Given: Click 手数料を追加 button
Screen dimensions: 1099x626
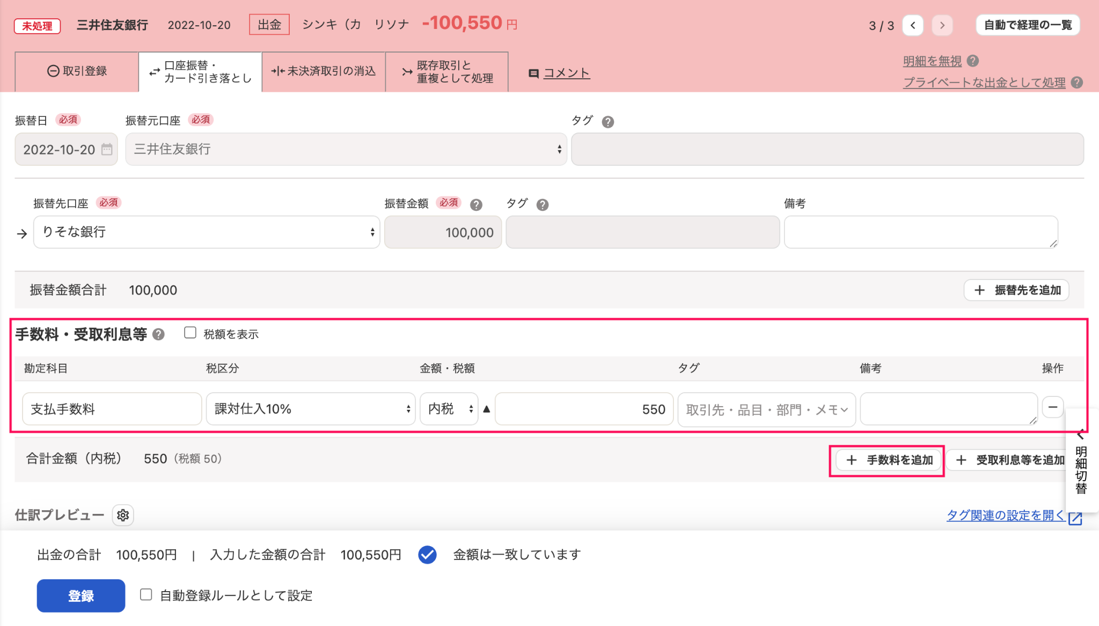Looking at the screenshot, I should tap(889, 460).
